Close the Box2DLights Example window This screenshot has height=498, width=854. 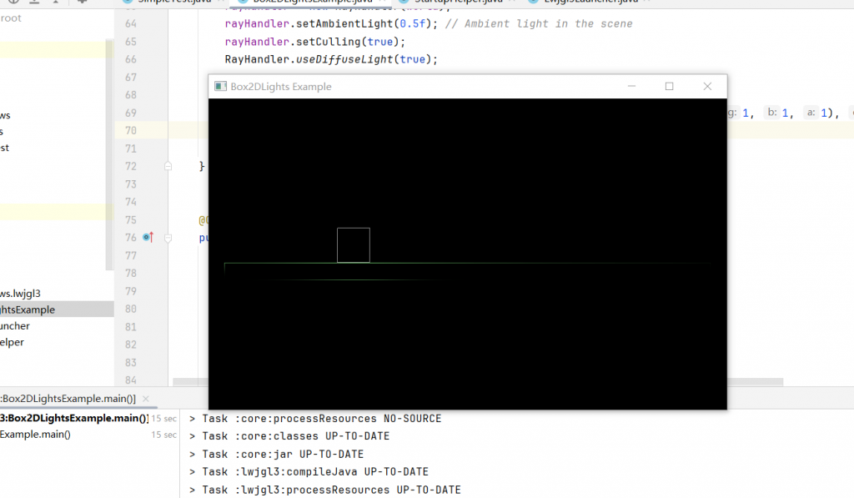(x=707, y=87)
